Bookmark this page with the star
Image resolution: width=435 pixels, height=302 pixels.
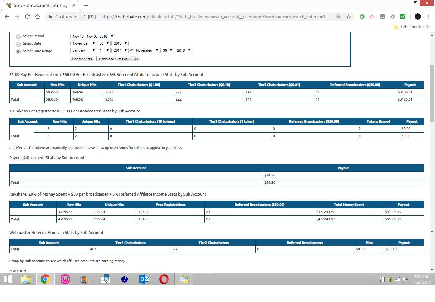click(x=349, y=17)
